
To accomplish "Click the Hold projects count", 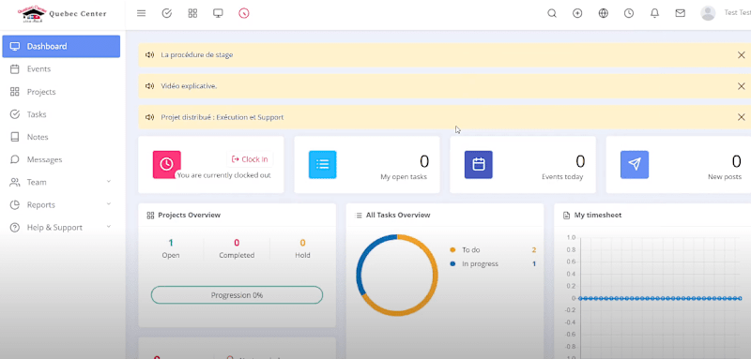I will pyautogui.click(x=302, y=243).
